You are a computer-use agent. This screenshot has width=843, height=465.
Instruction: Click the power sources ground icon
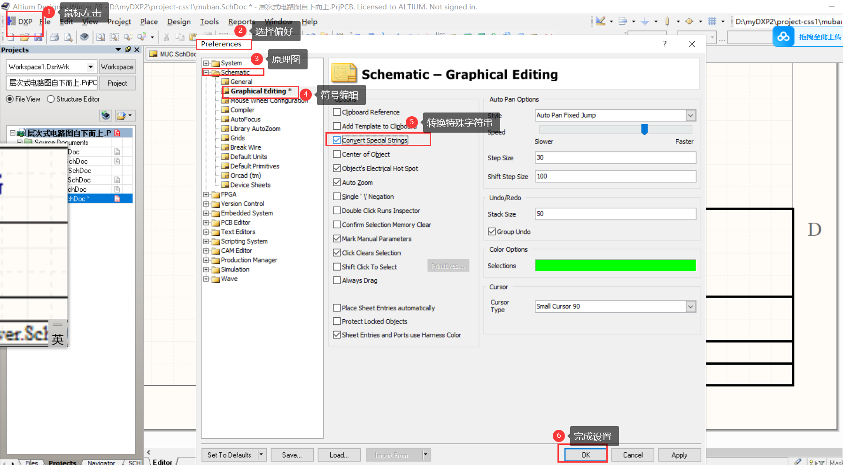645,21
